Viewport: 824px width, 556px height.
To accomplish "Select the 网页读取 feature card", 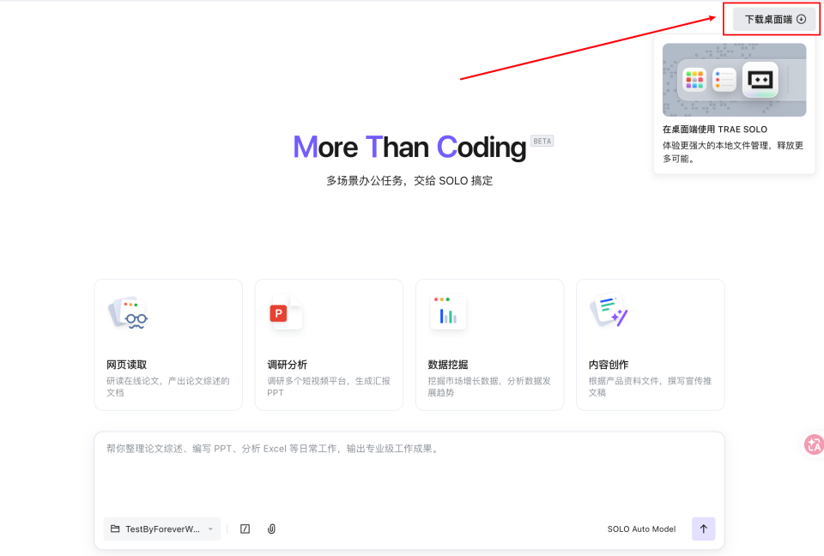I will 168,344.
